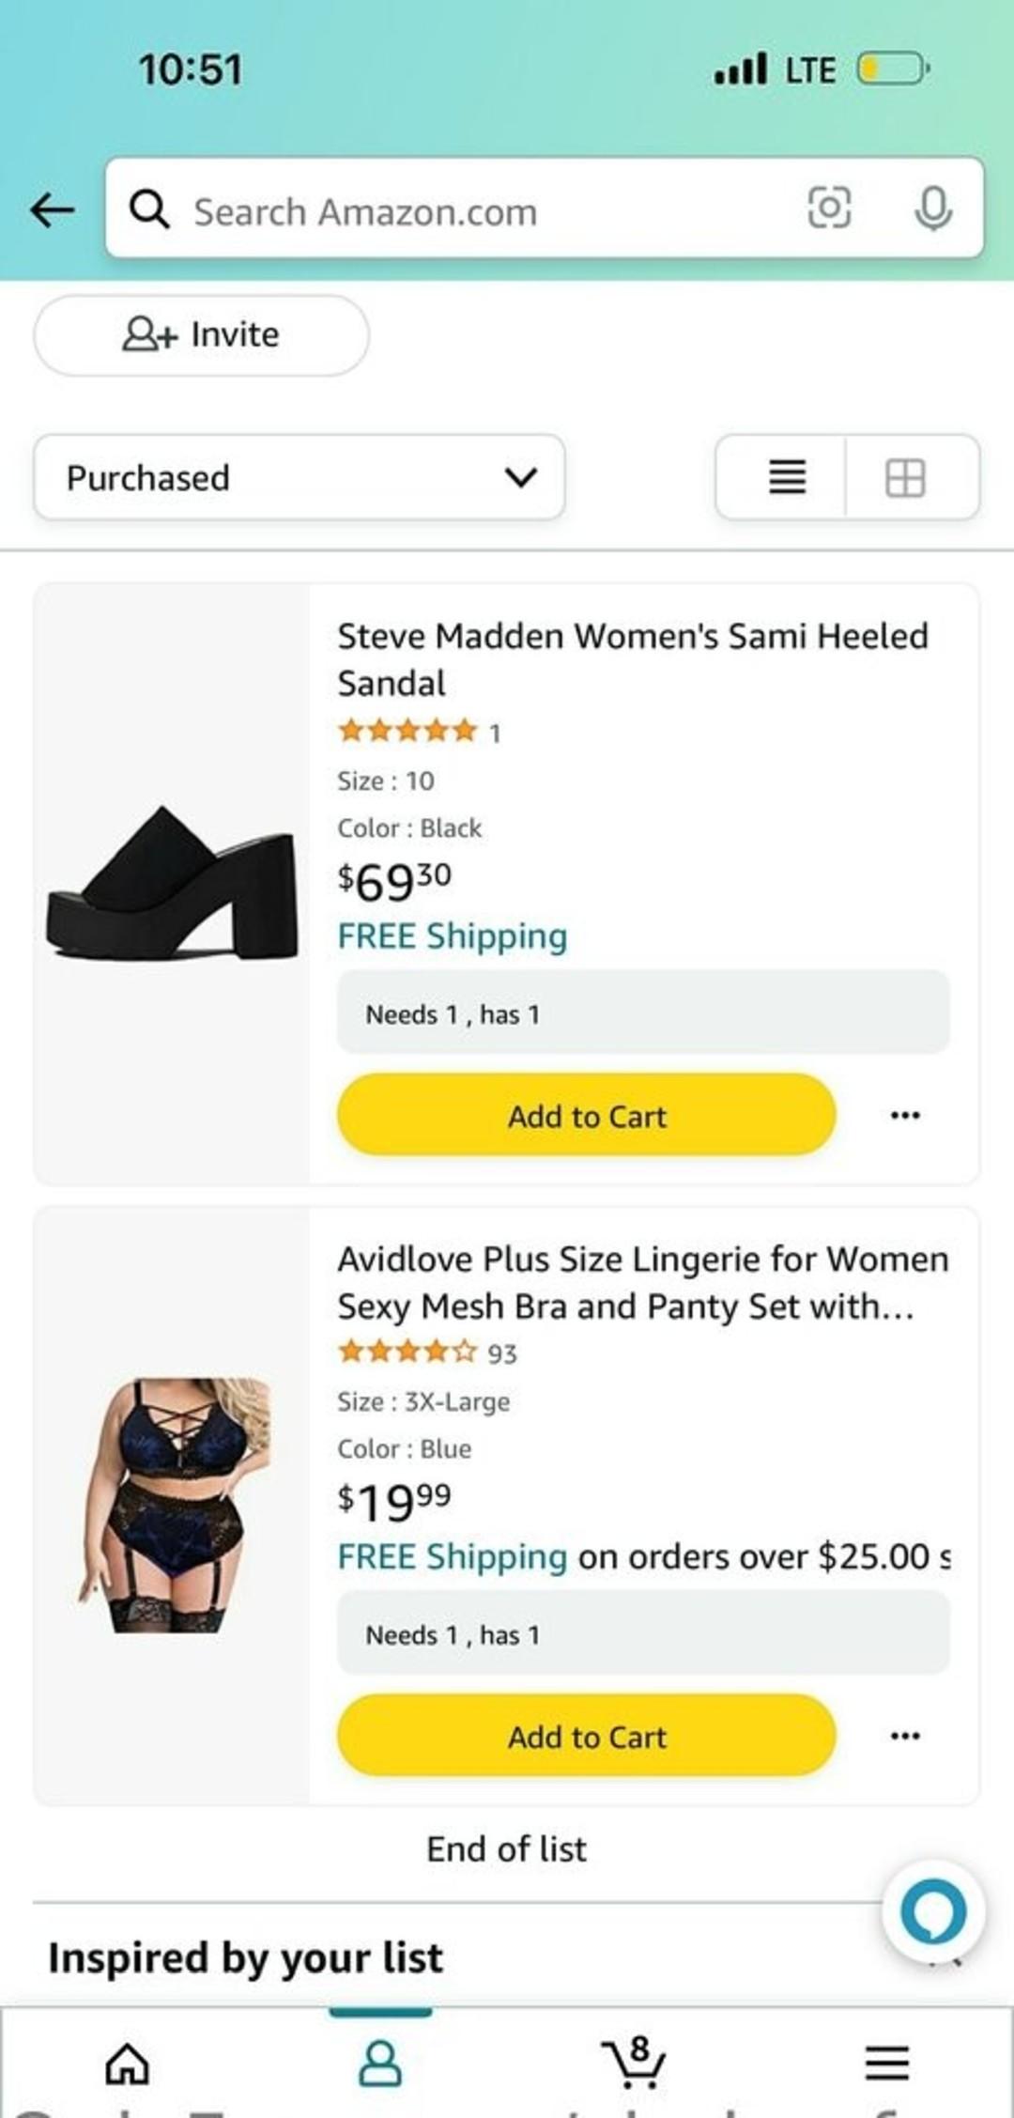
Task: Tap the microphone voice search icon
Action: pos(932,208)
